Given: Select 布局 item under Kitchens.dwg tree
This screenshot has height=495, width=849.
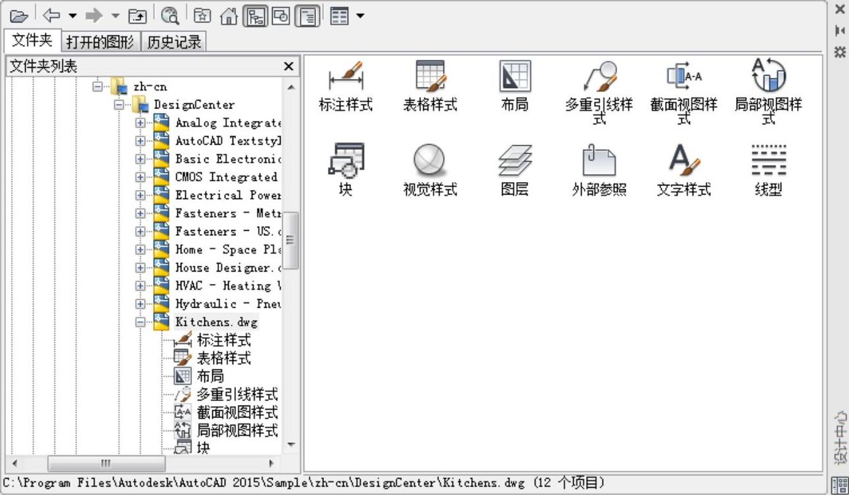Looking at the screenshot, I should click(x=210, y=377).
